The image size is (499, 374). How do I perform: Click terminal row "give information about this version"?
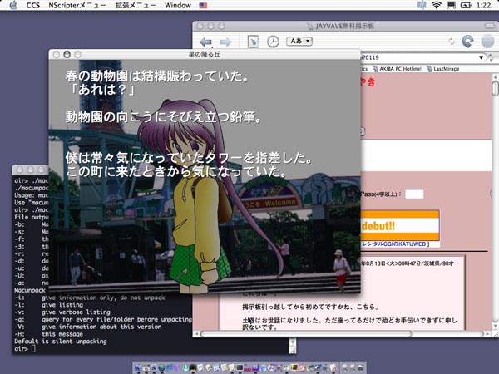(x=101, y=327)
